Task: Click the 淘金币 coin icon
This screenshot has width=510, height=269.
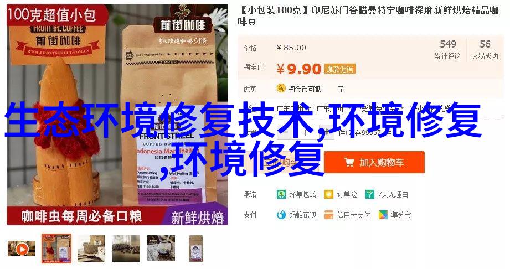Action: click(281, 88)
